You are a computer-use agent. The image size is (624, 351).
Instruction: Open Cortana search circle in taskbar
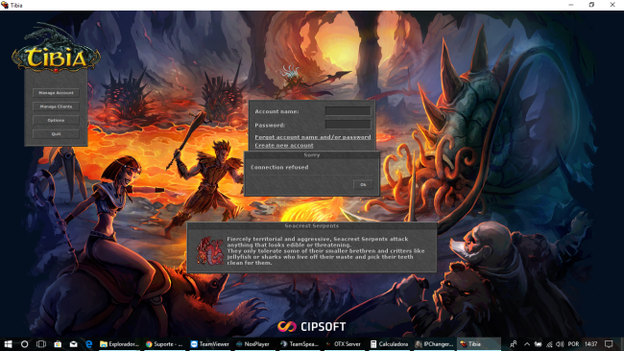[x=24, y=344]
